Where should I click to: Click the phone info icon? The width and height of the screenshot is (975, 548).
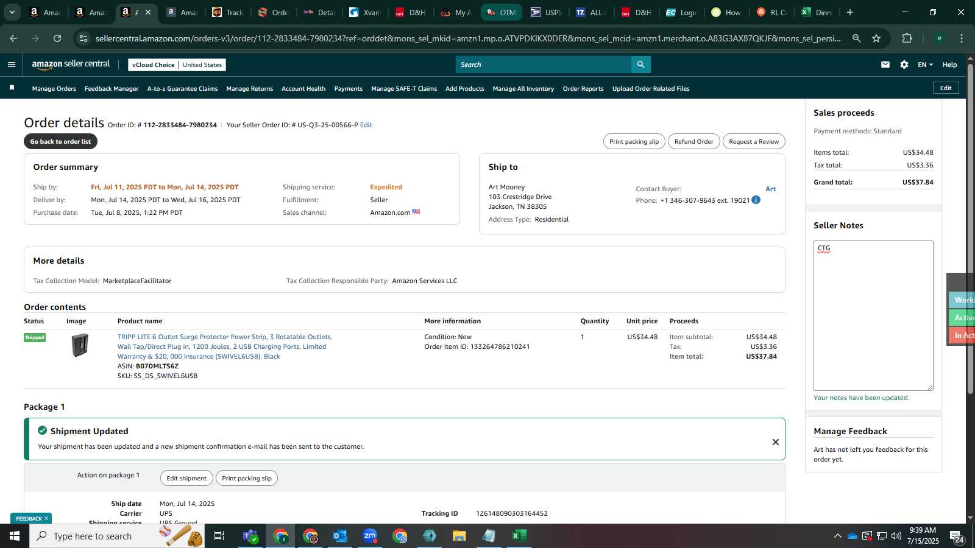(x=756, y=200)
